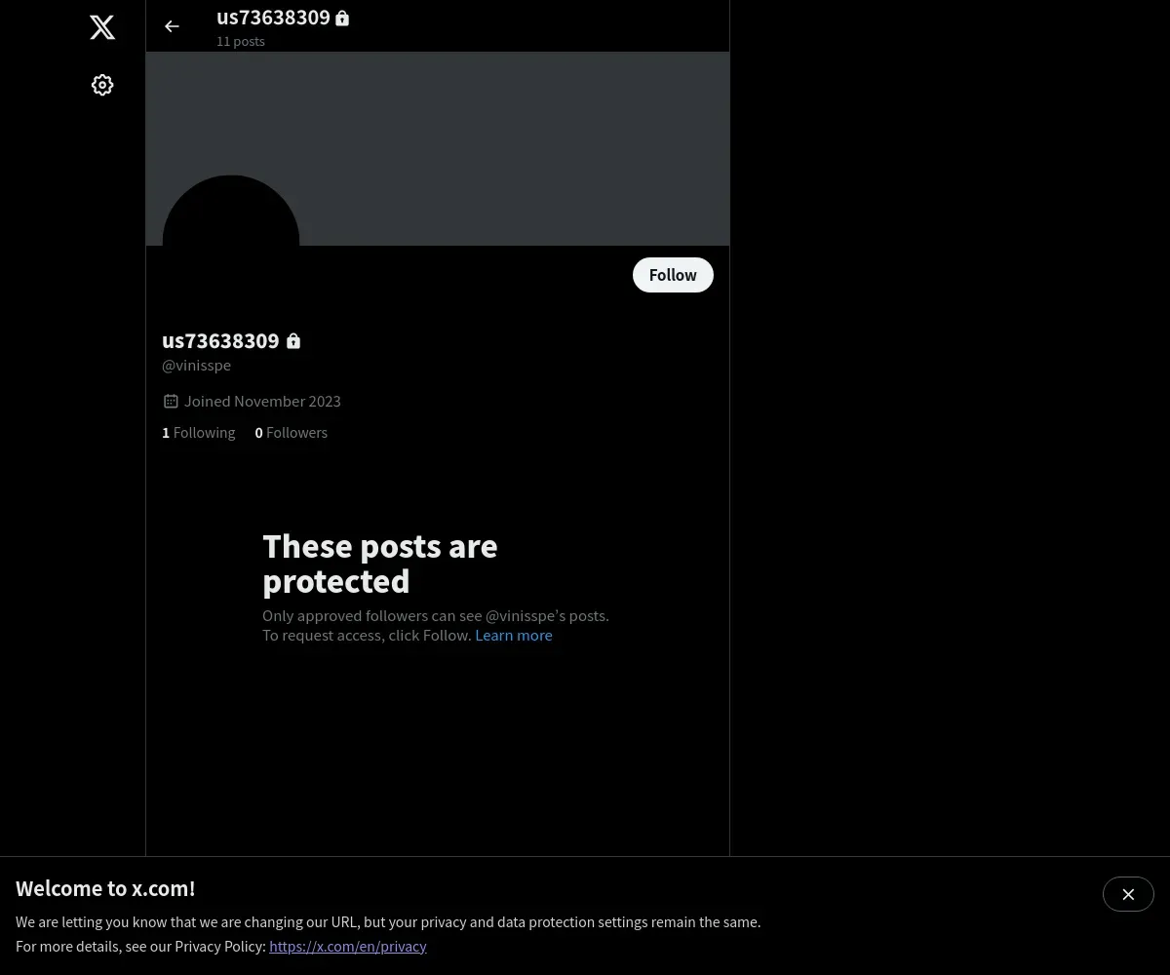This screenshot has width=1170, height=975.
Task: Open Learn more about protected posts
Action: click(x=514, y=635)
